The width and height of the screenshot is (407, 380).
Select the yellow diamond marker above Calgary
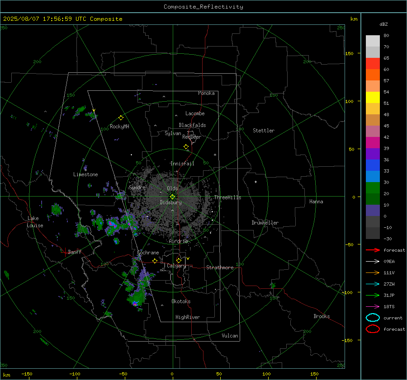(x=179, y=260)
